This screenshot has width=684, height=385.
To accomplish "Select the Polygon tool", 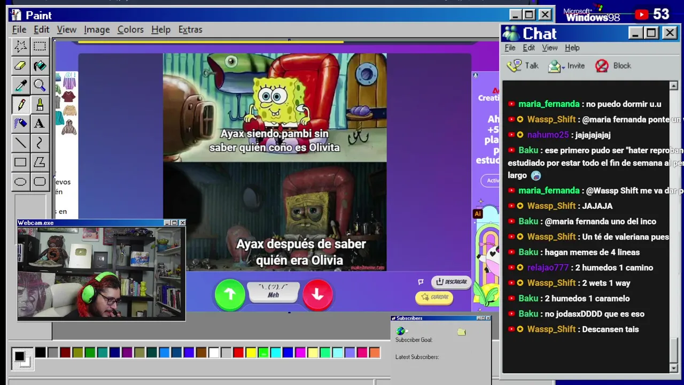I will (x=40, y=162).
